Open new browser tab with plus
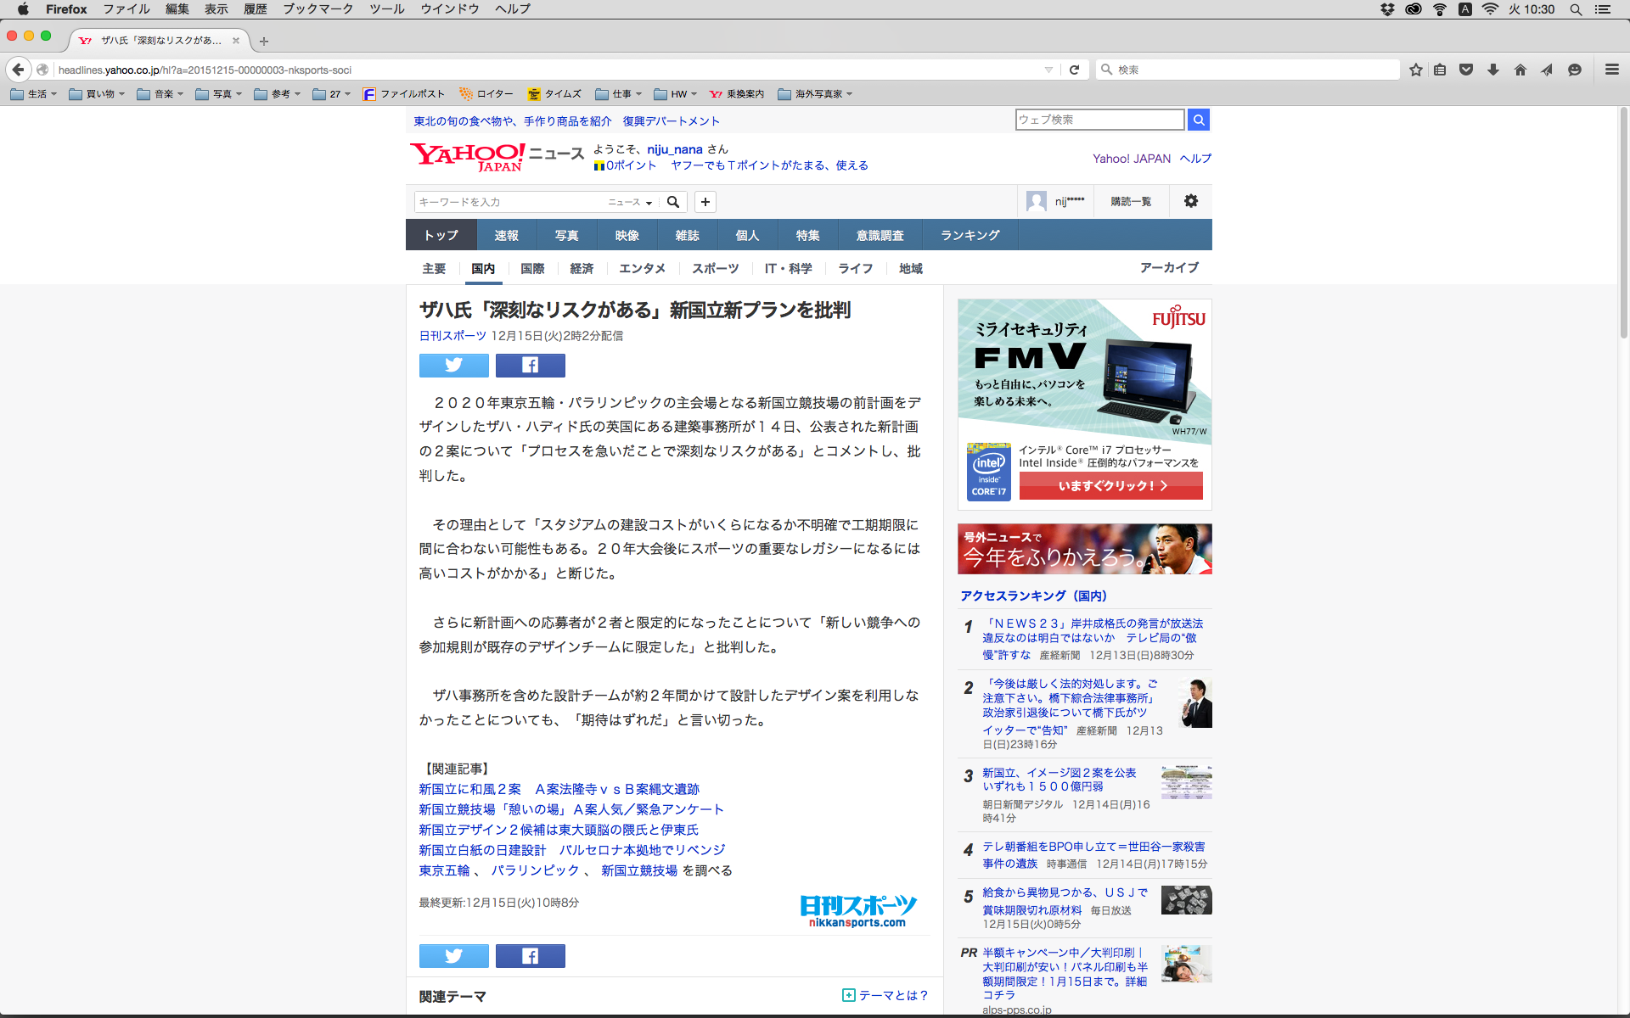 [x=264, y=41]
